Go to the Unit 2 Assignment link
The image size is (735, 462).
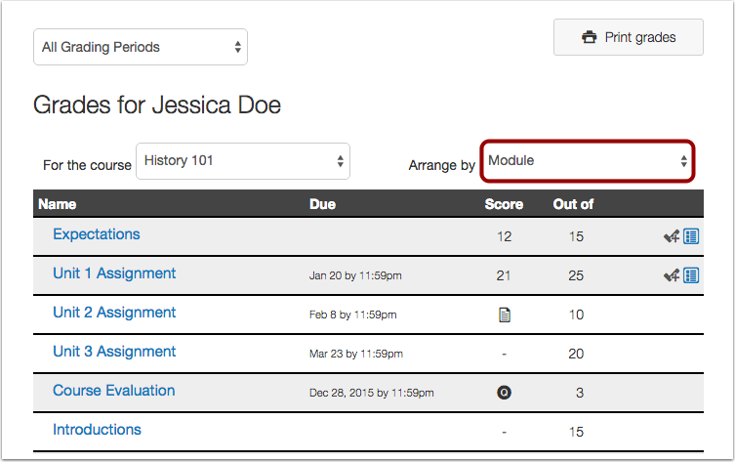(114, 313)
